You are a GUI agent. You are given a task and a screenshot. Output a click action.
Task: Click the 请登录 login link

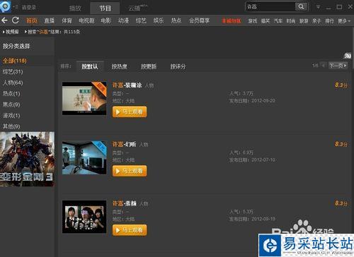28,7
